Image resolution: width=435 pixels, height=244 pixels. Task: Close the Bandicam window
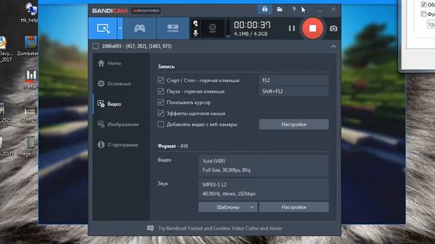click(334, 9)
